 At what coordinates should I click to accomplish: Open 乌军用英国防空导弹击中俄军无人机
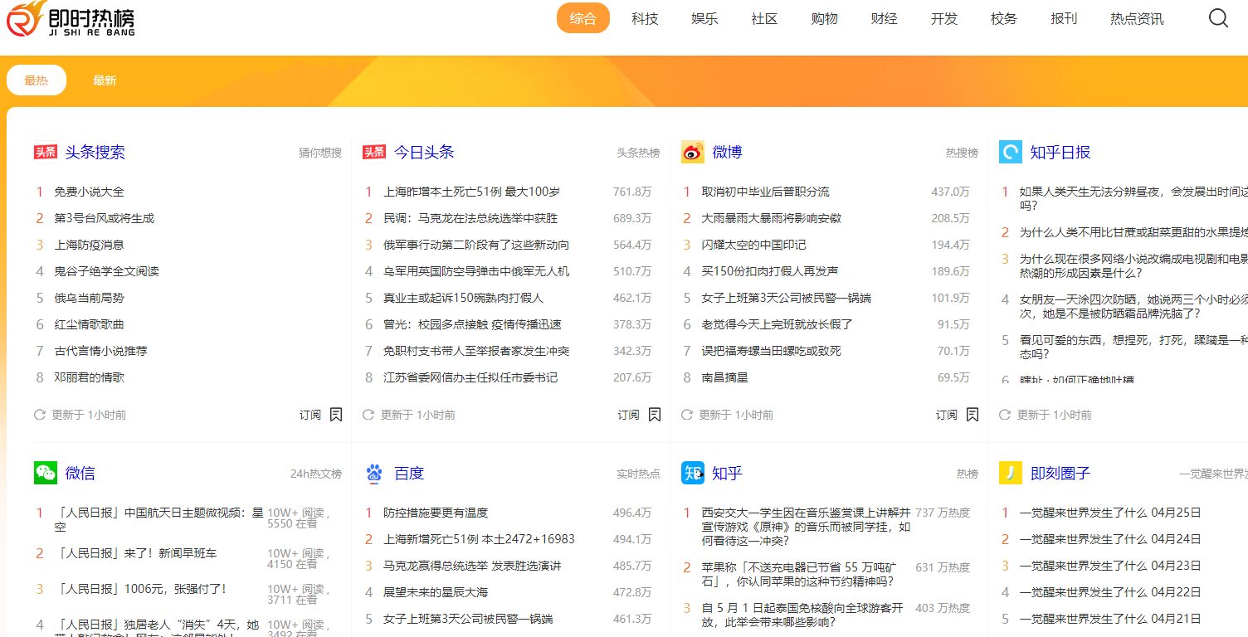point(476,271)
